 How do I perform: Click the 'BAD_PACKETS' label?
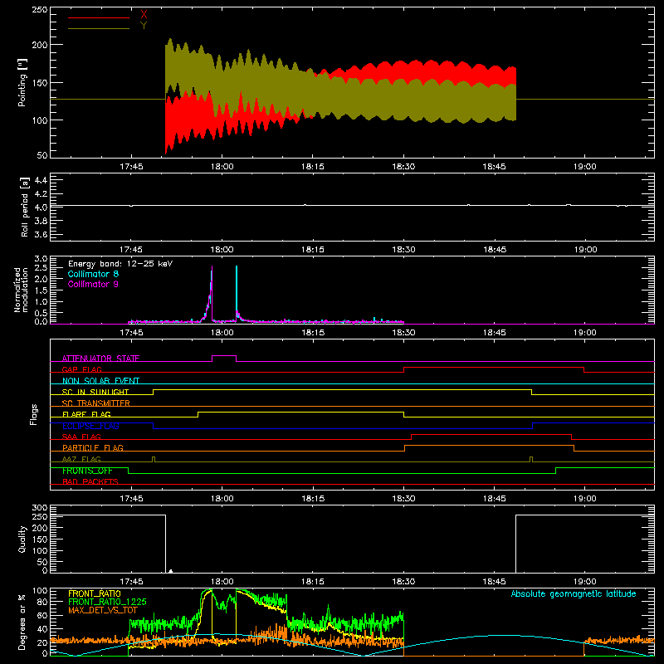(x=90, y=481)
